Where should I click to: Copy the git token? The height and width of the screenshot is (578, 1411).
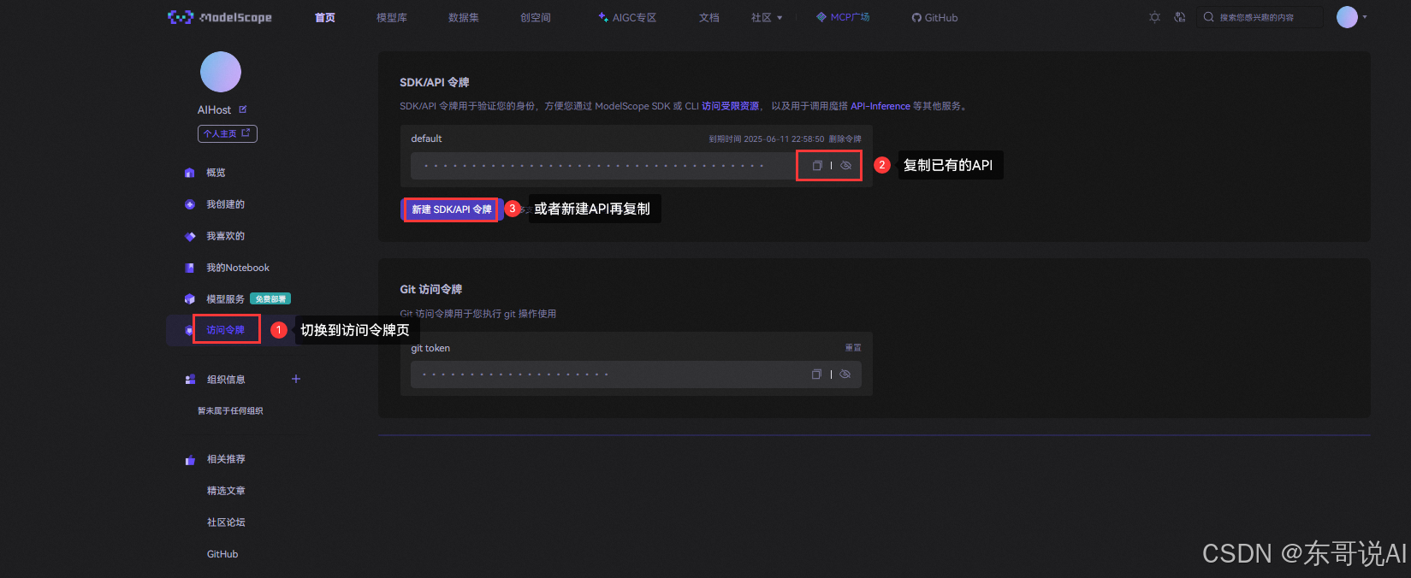(x=816, y=375)
